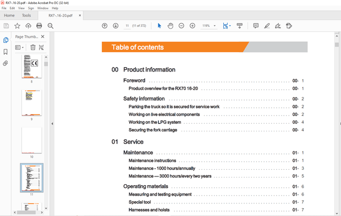Viewport: 341px width, 216px height.
Task: Click document scrollbar up arrow
Action: pos(337,36)
